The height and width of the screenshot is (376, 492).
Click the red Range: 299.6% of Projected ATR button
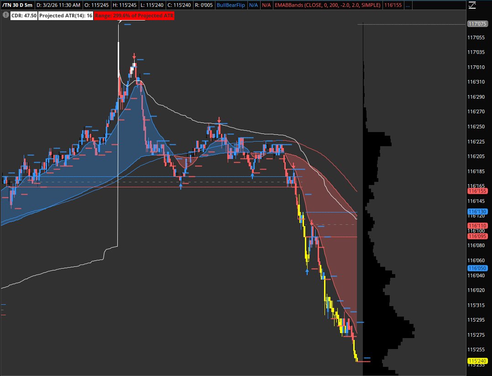[x=134, y=15]
